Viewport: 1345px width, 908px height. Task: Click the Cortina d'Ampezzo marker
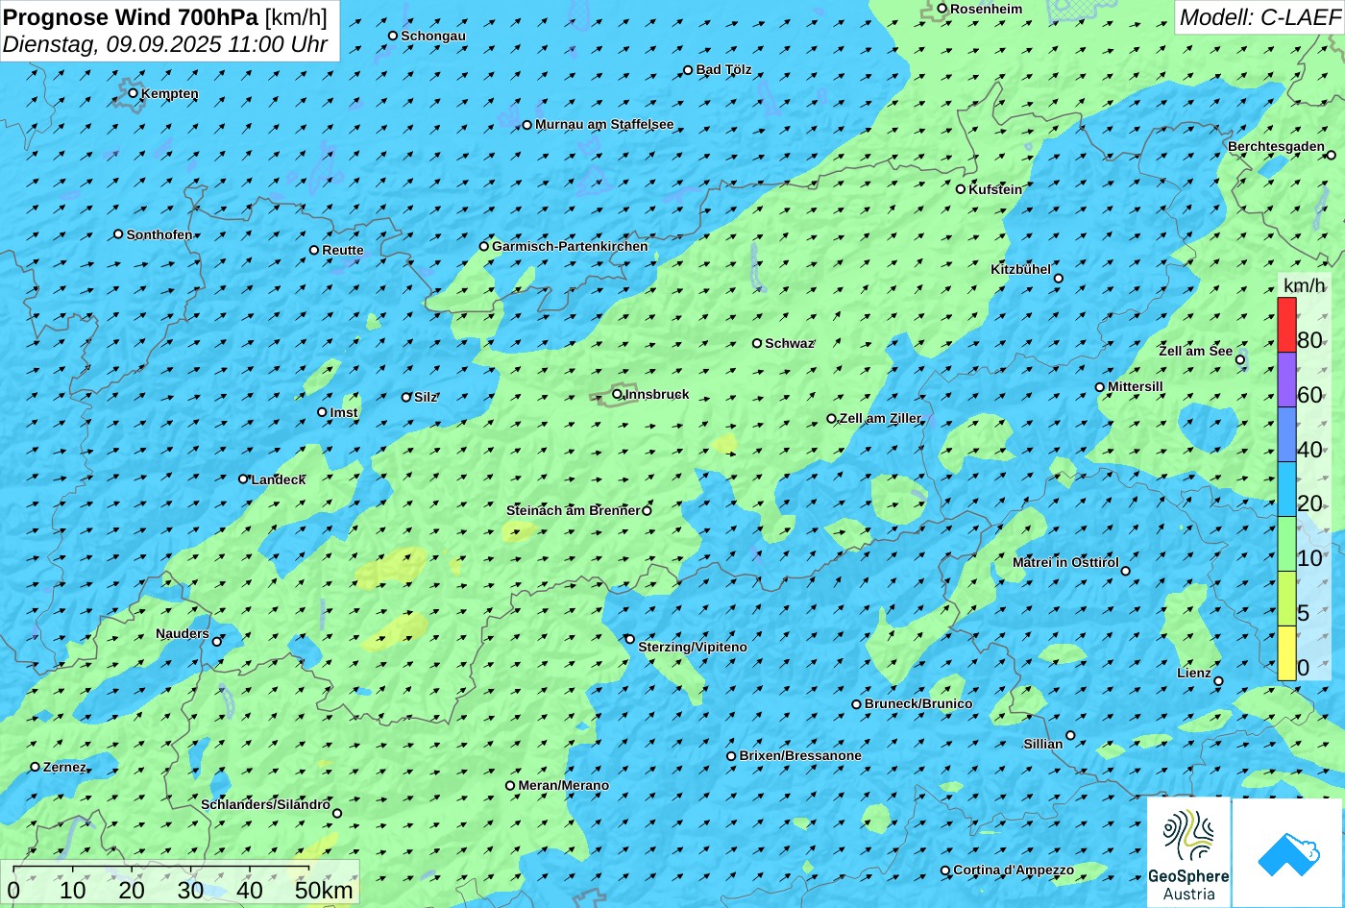(x=945, y=871)
